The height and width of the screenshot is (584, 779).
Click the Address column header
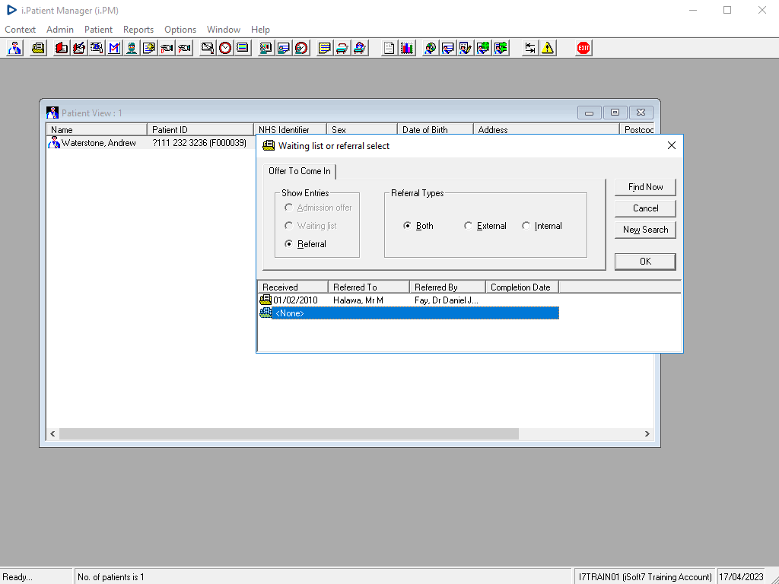pyautogui.click(x=546, y=129)
